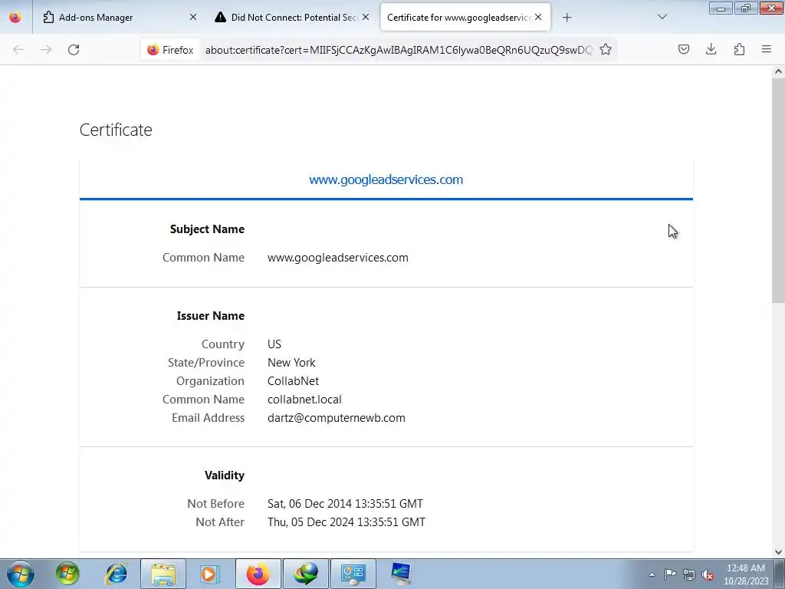Close the Add-ons Manager tab

point(192,17)
